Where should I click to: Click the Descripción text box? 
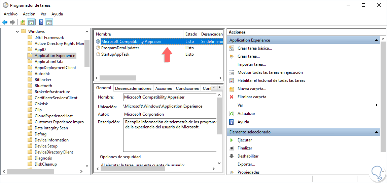click(x=170, y=135)
